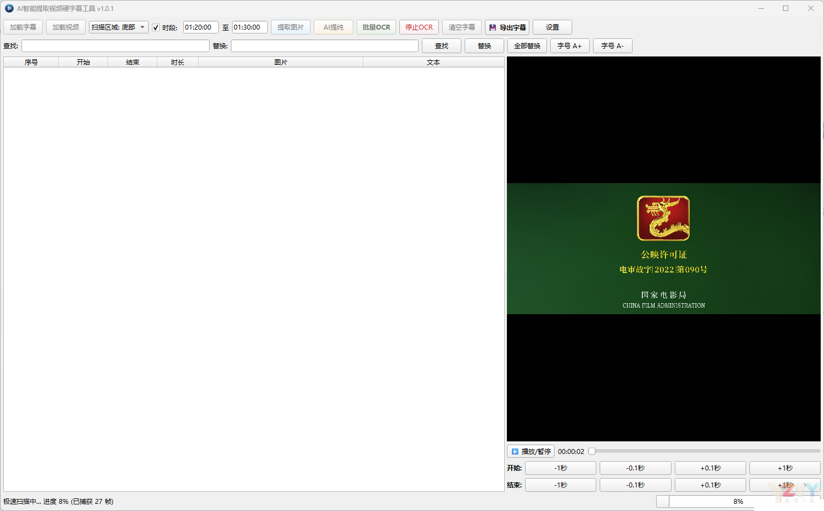Stop recognition with 停止OCR
Screen dimensions: 824x511
click(x=419, y=27)
